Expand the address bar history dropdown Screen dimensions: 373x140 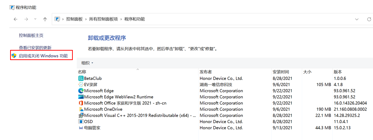357,19
